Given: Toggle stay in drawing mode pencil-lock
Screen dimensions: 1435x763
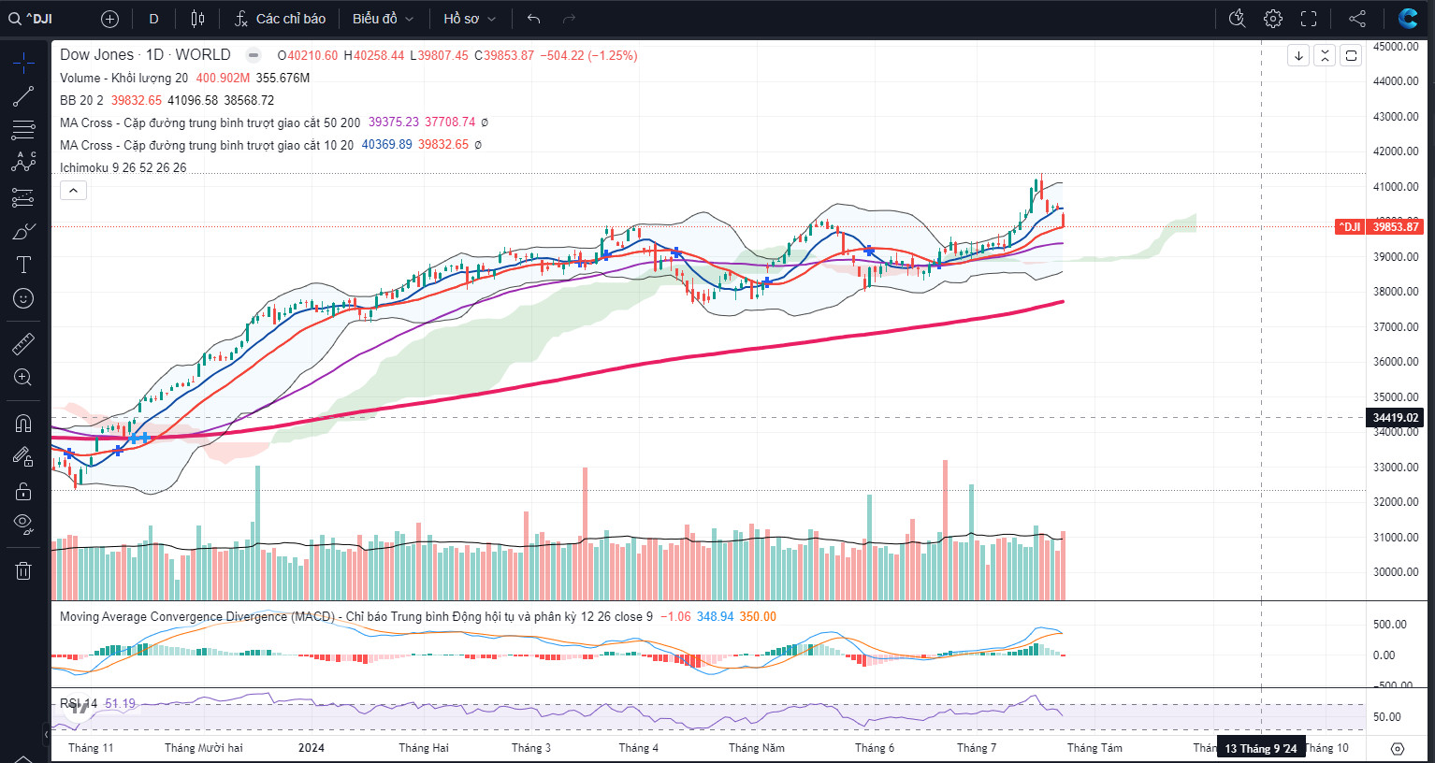Looking at the screenshot, I should [x=23, y=457].
